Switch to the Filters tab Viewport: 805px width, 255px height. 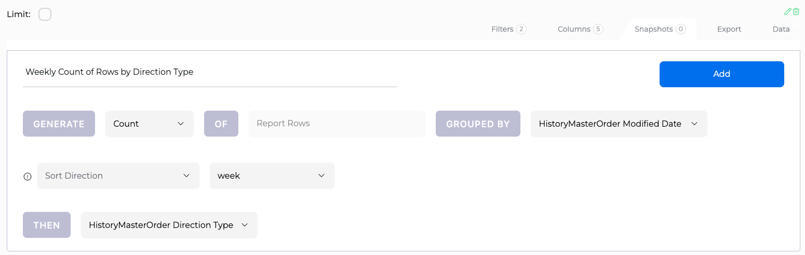508,29
